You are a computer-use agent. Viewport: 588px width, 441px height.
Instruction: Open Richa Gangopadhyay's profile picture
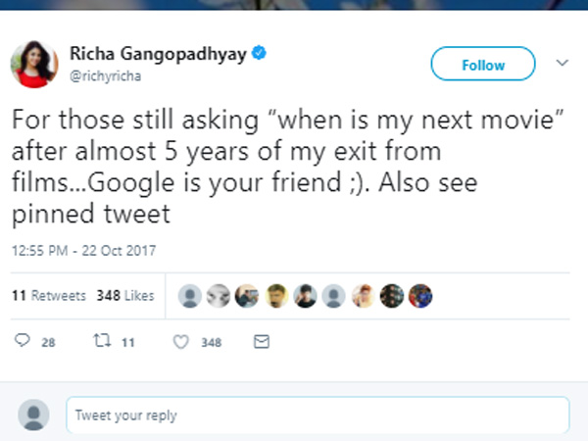[33, 64]
